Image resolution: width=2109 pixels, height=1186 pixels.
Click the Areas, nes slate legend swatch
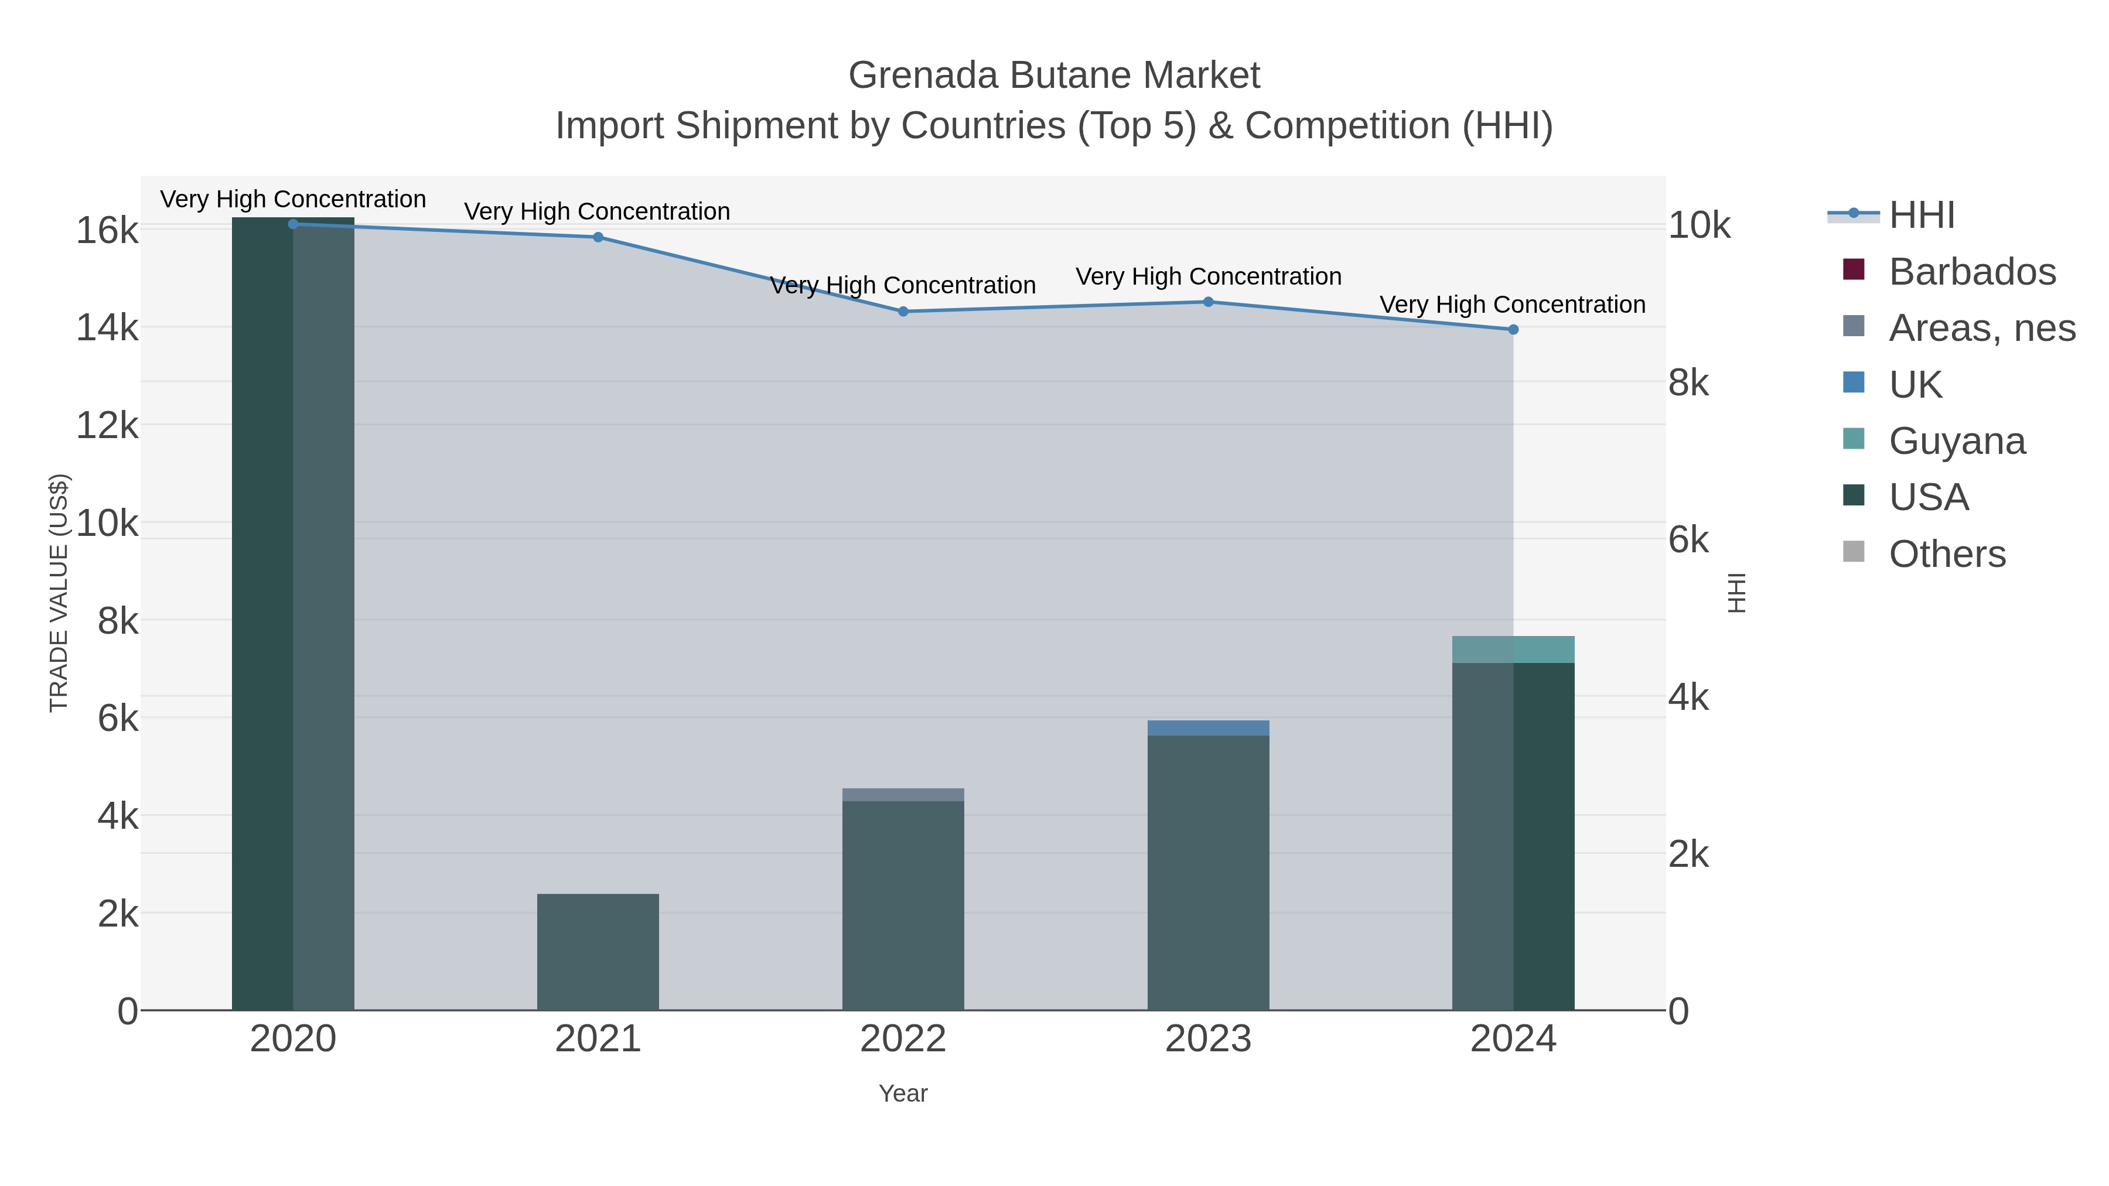tap(1854, 326)
